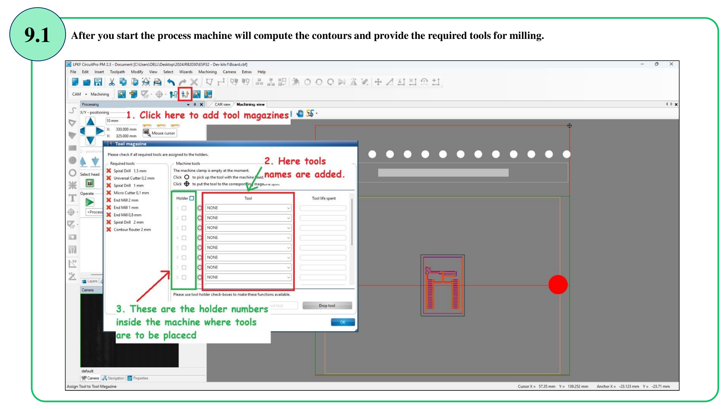Click the New document icon
728x409 pixels.
[75, 82]
